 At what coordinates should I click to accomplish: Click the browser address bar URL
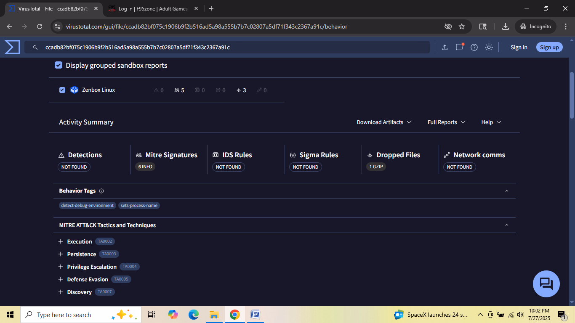coord(207,26)
